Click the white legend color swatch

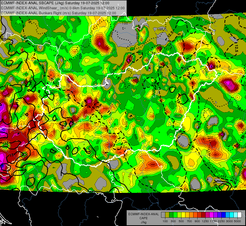239,215
